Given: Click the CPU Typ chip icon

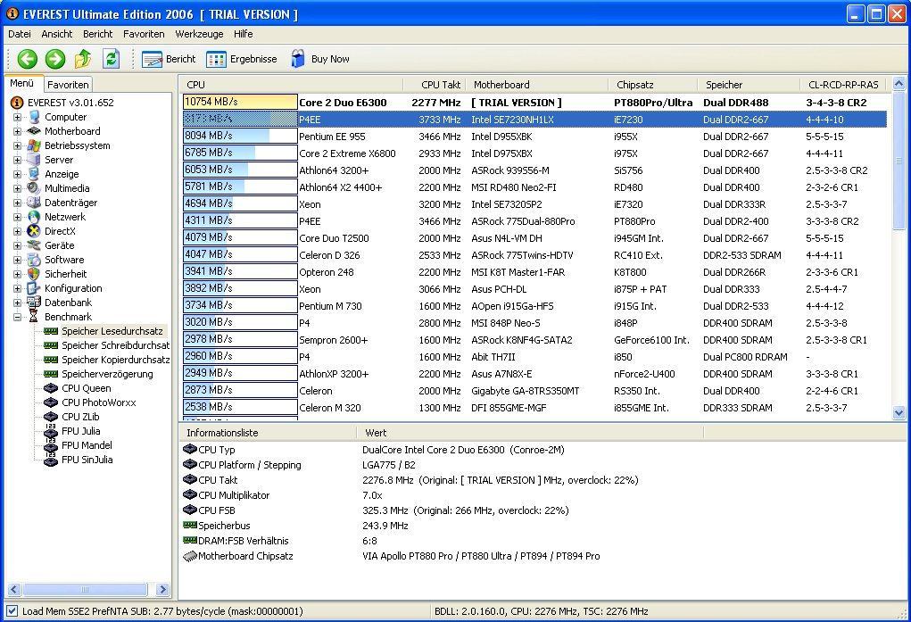Looking at the screenshot, I should (190, 450).
